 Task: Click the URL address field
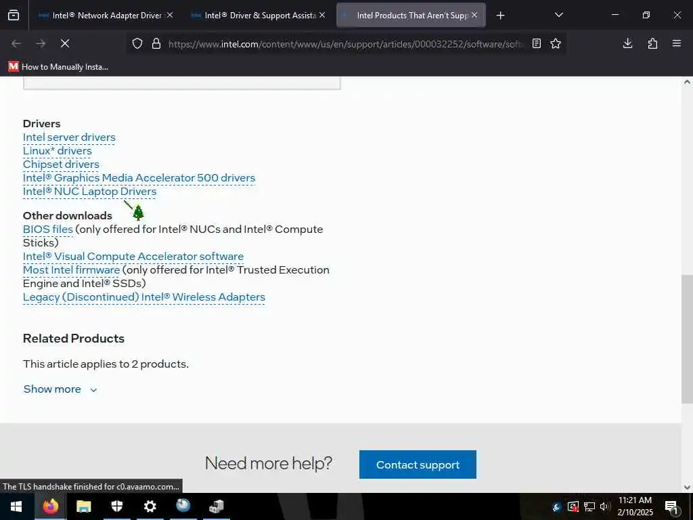click(x=346, y=43)
